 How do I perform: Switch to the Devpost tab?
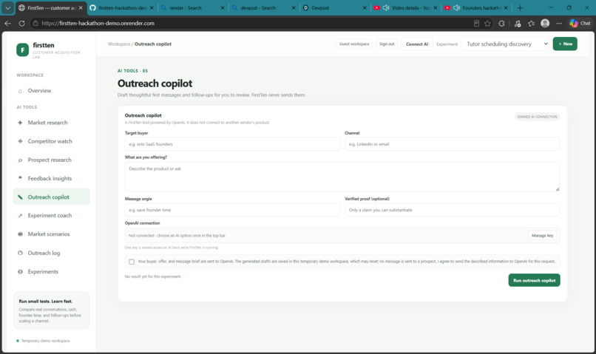coord(335,7)
